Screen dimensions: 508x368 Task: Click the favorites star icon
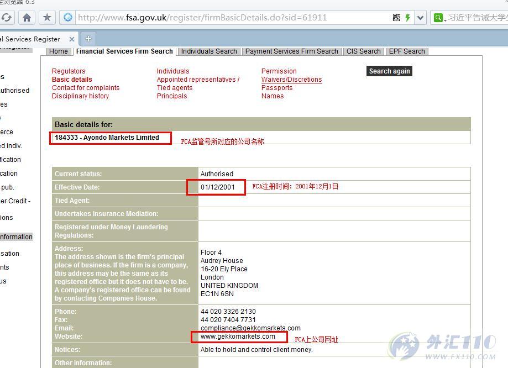tap(47, 18)
